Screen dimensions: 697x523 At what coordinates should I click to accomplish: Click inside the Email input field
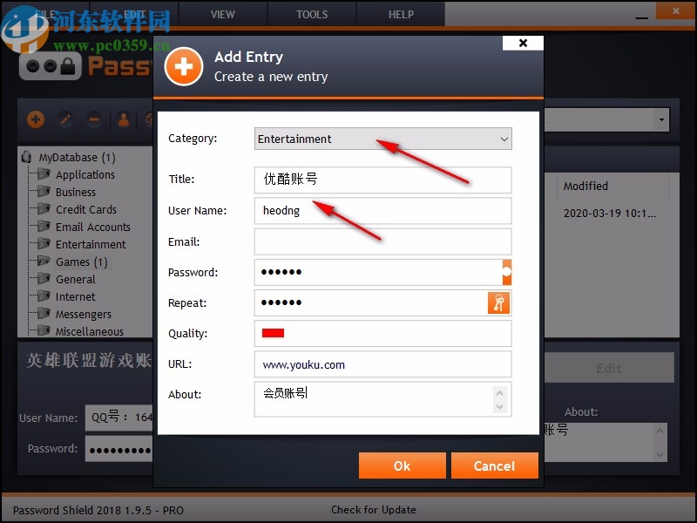pyautogui.click(x=382, y=241)
